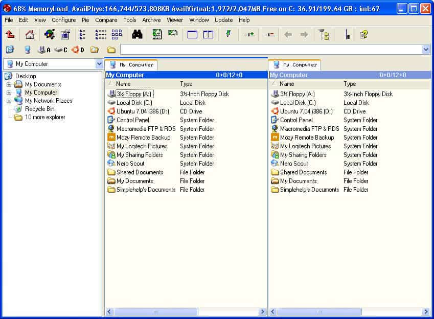The width and height of the screenshot is (434, 319).
Task: Toggle the folder tree view icon
Action: point(324,35)
